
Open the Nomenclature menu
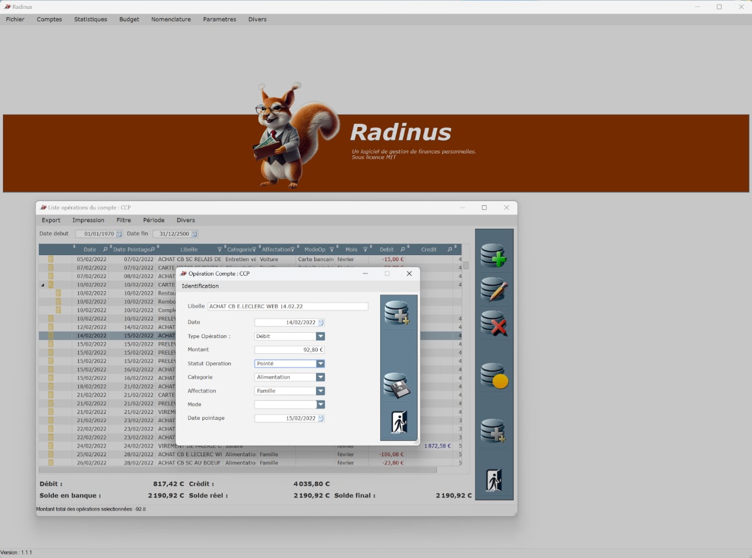pos(171,19)
